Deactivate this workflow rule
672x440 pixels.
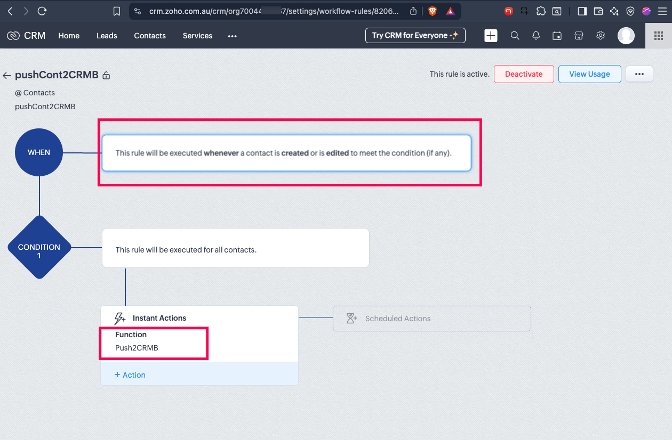(524, 74)
